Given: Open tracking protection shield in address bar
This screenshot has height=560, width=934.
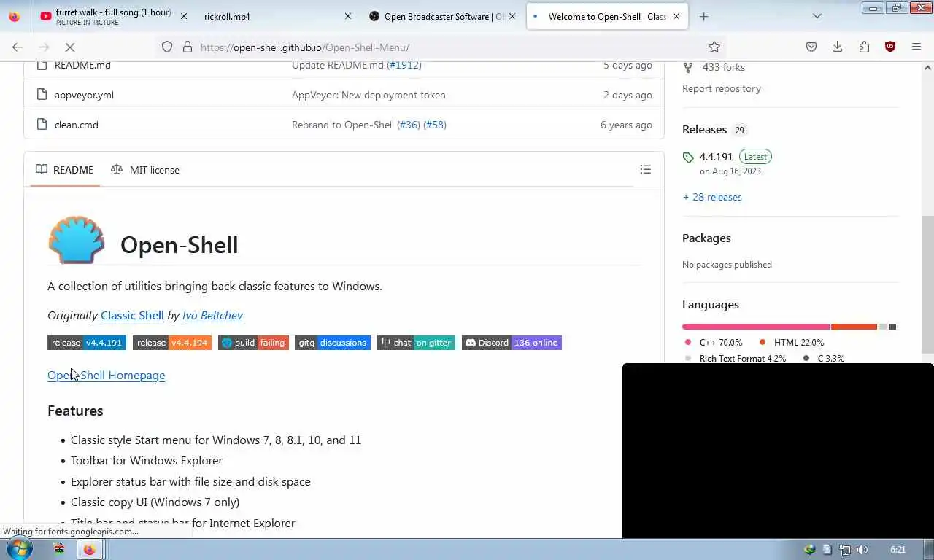Looking at the screenshot, I should tap(167, 47).
